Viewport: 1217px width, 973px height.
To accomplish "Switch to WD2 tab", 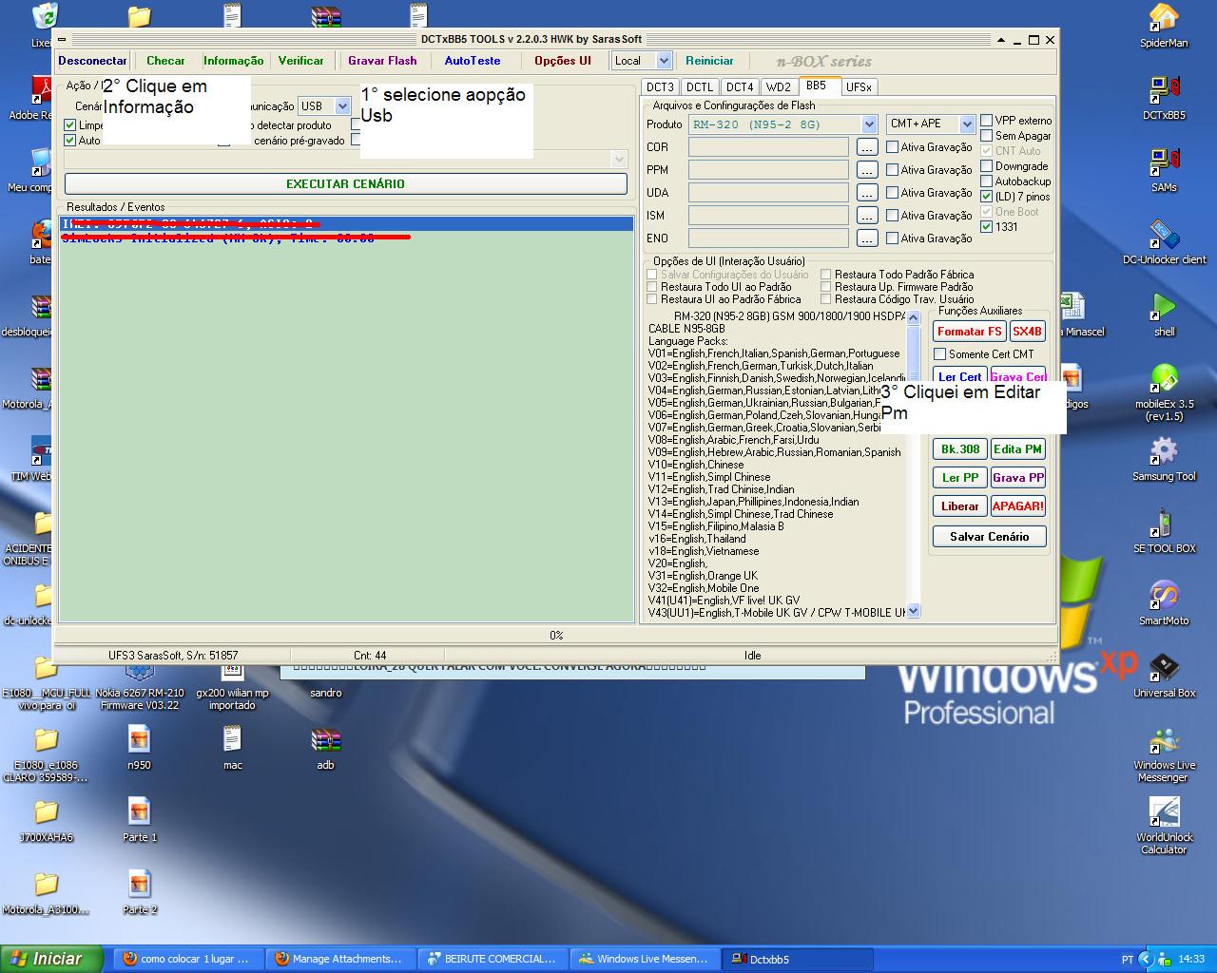I will (779, 87).
